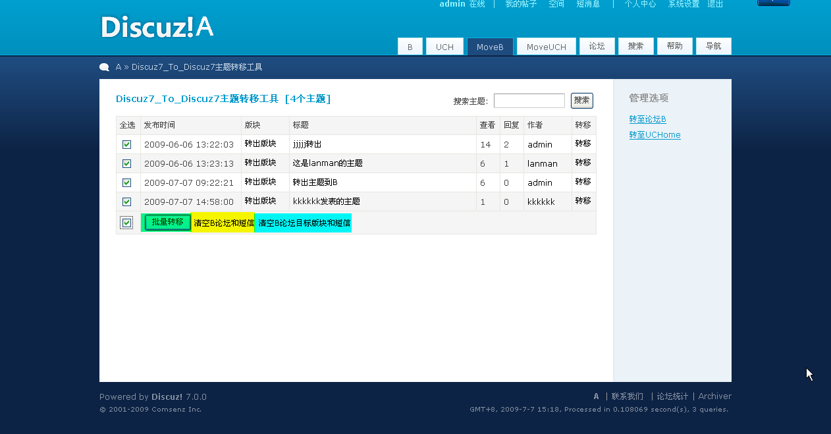Select the MoveB tab
Screen dimensions: 831x434
490,47
